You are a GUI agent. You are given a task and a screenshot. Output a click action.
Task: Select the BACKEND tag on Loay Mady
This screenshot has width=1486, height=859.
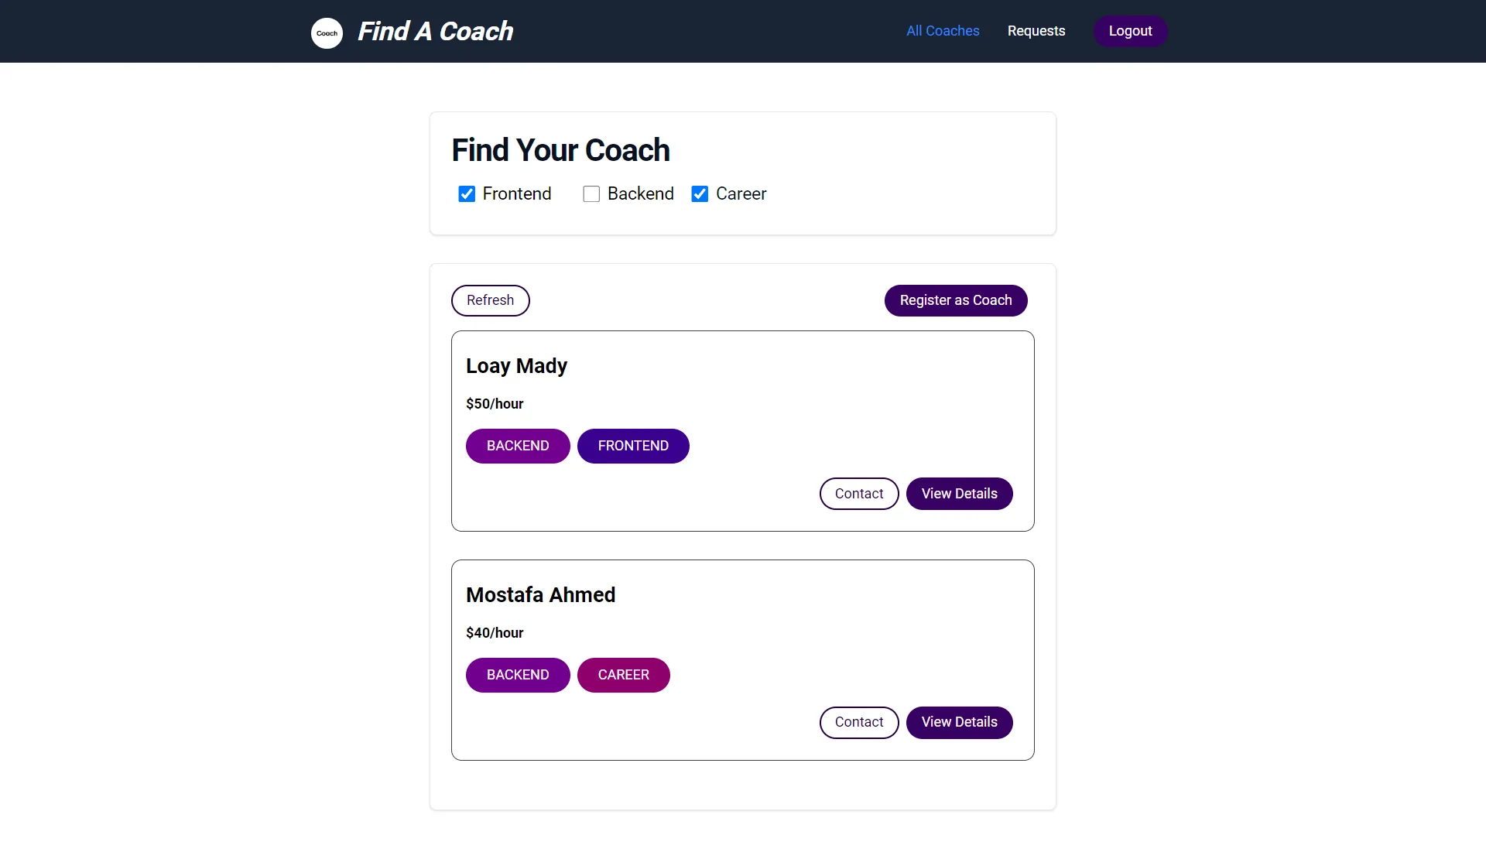[517, 446]
